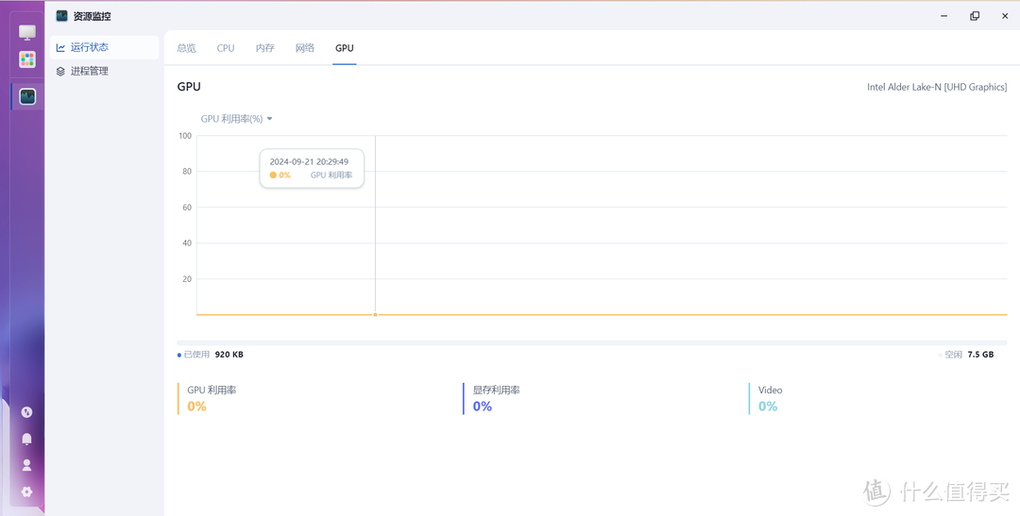Click the Video 0% statistic
Image resolution: width=1020 pixels, height=516 pixels.
click(x=769, y=399)
